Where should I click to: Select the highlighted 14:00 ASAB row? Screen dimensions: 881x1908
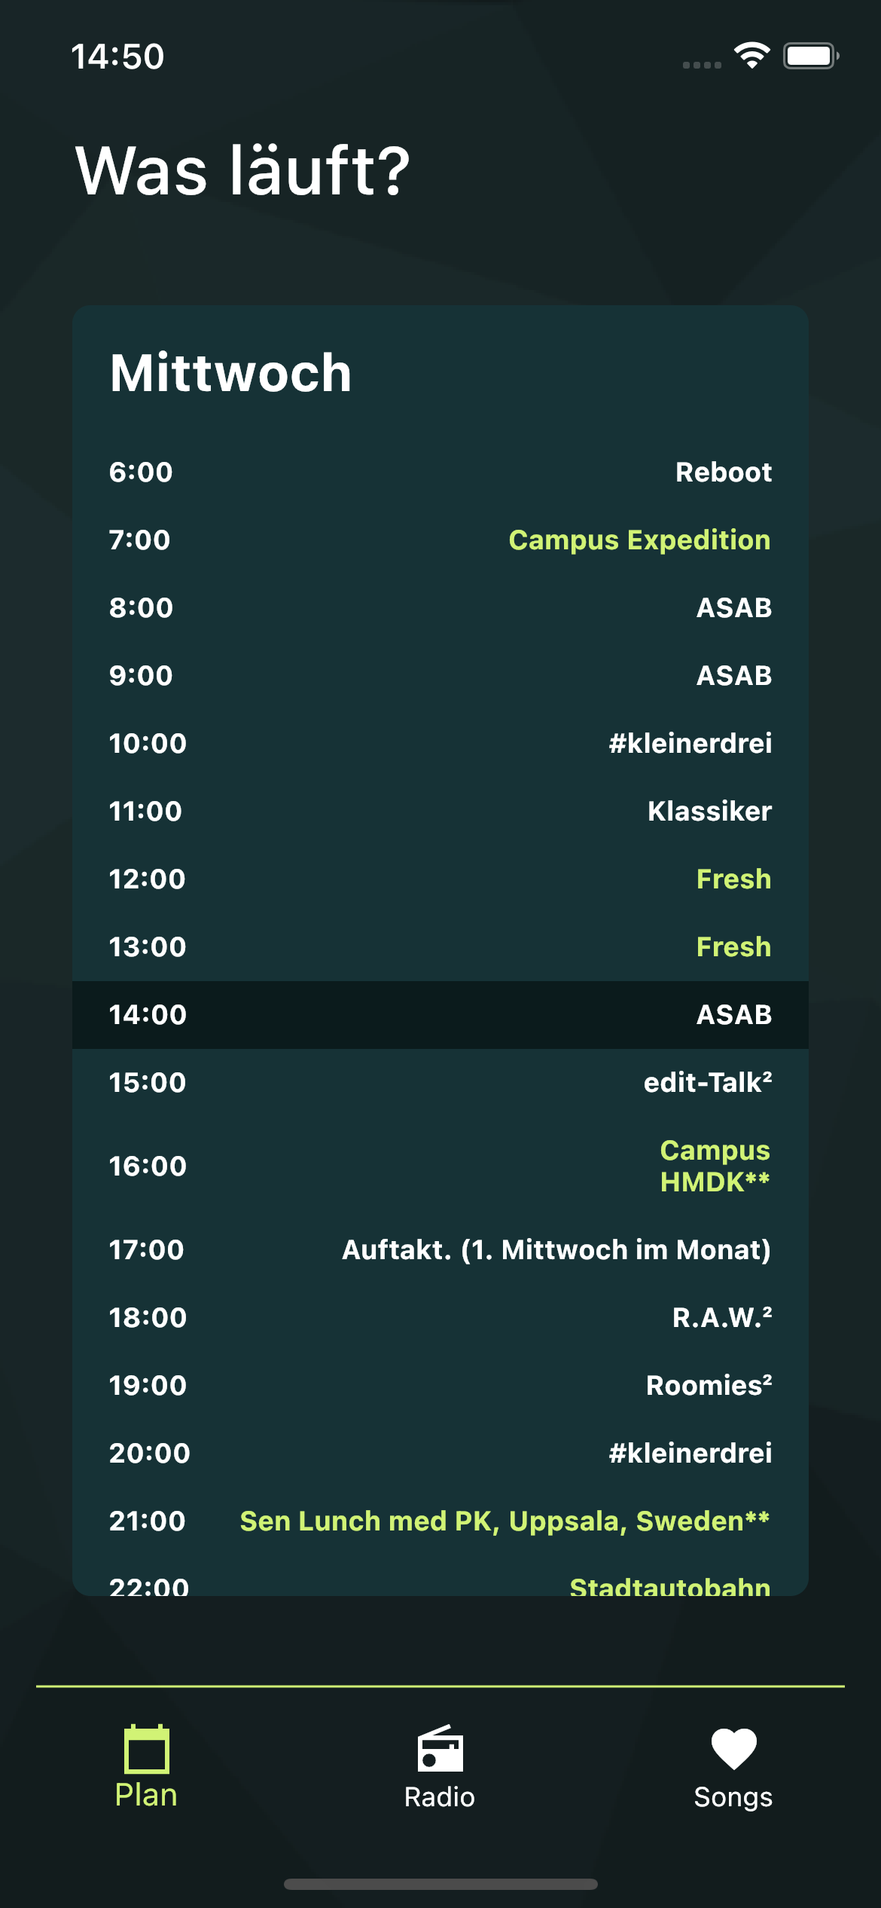pos(440,1015)
